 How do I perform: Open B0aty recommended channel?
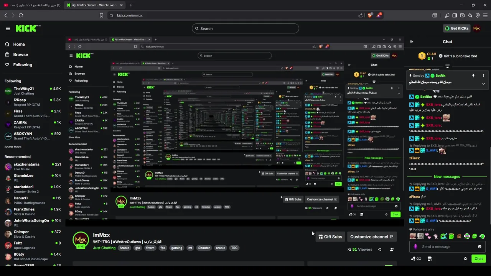[x=33, y=256]
